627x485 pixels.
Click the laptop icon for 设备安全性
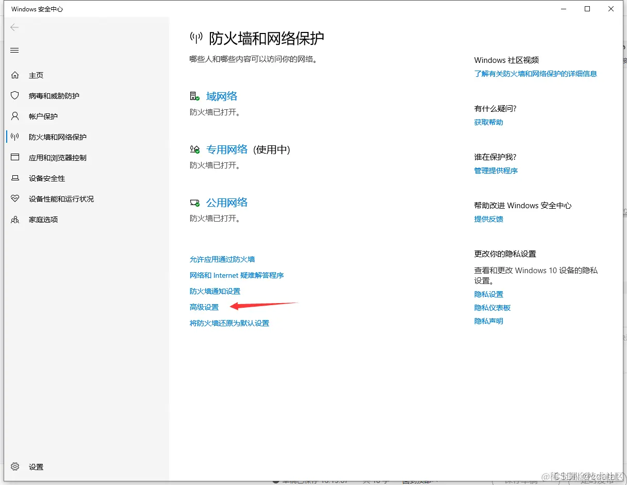point(15,178)
